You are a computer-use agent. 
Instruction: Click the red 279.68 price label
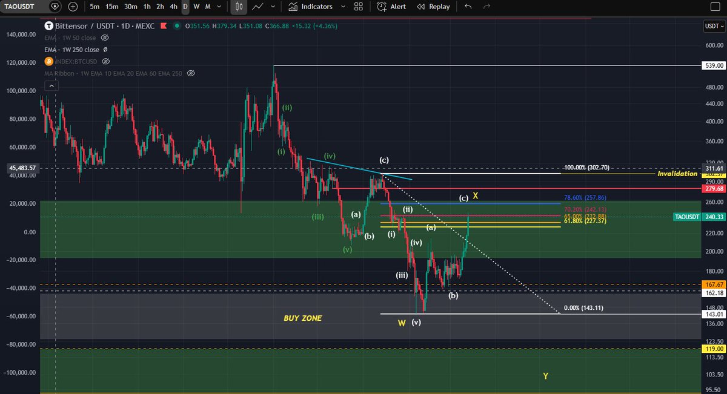click(714, 188)
